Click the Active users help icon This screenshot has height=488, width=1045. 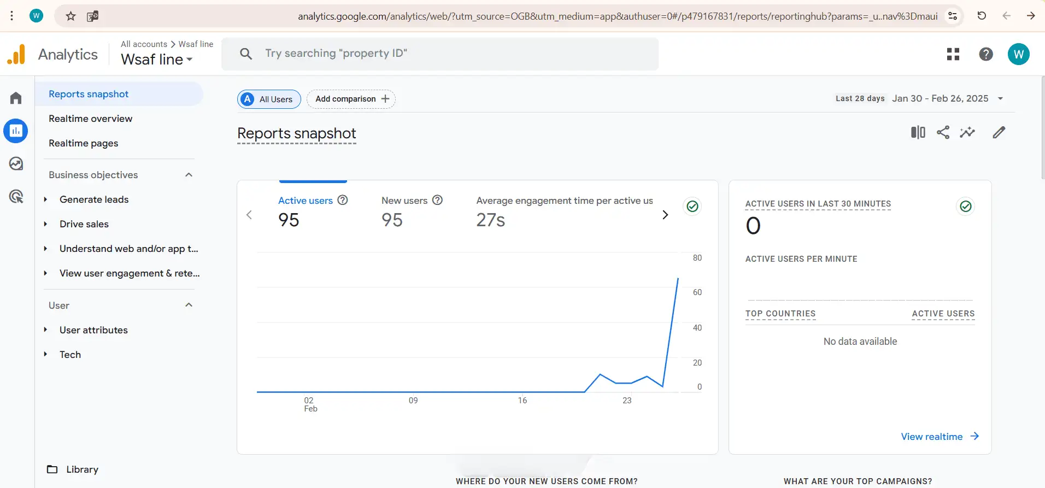[343, 200]
